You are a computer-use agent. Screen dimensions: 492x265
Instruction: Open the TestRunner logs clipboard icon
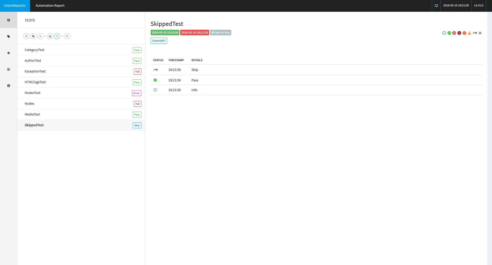pos(8,86)
